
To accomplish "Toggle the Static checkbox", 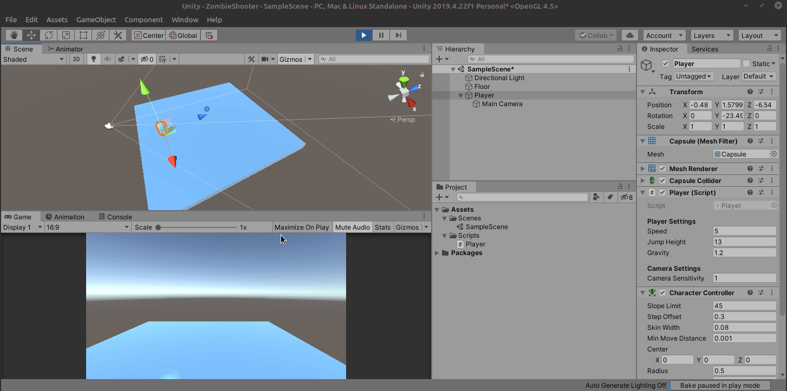I will 746,64.
